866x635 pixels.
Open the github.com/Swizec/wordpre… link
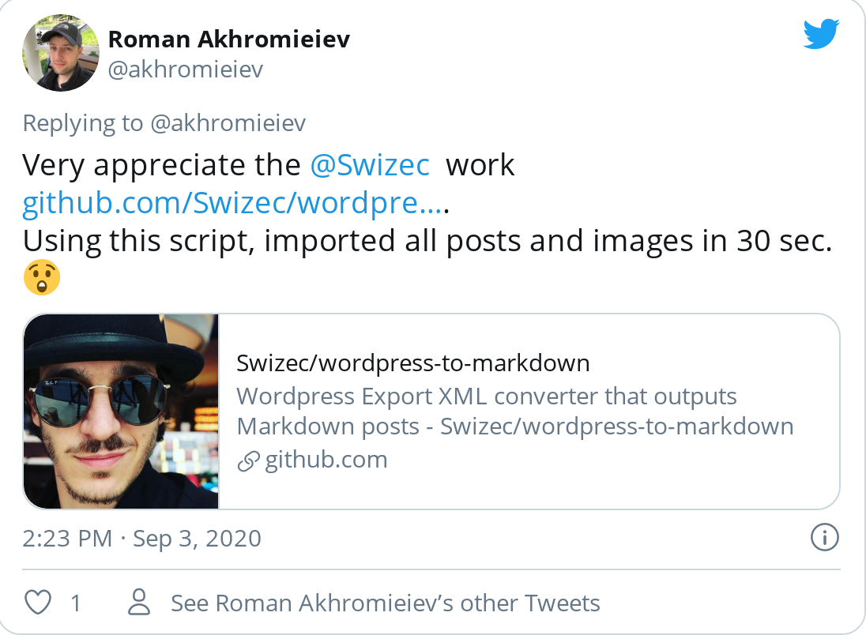[232, 203]
